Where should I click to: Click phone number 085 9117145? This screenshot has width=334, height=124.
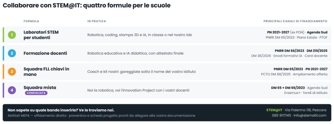coord(281,116)
